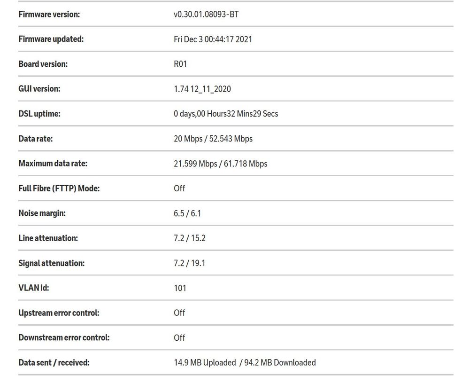Image resolution: width=469 pixels, height=376 pixels.
Task: Click the Full Fibre mode Off value
Action: (x=179, y=188)
